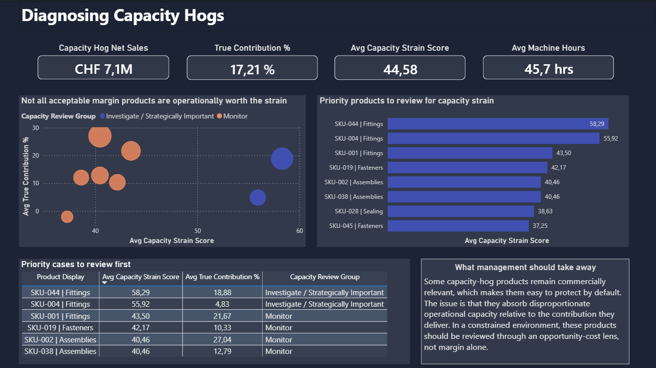Viewport: 656px width, 368px height.
Task: Click the largest orange bubble in scatter chart
Action: [100, 136]
